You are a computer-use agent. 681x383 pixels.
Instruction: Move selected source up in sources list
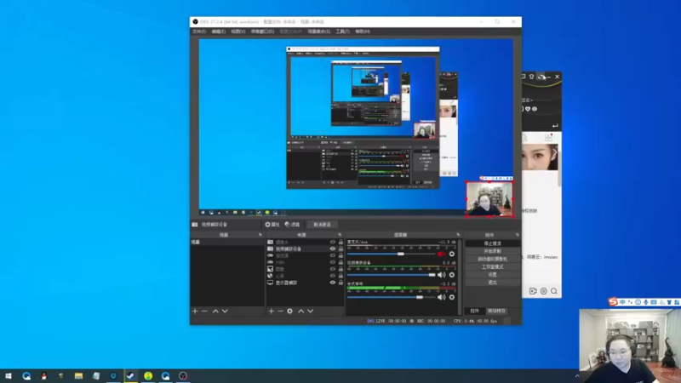(301, 311)
